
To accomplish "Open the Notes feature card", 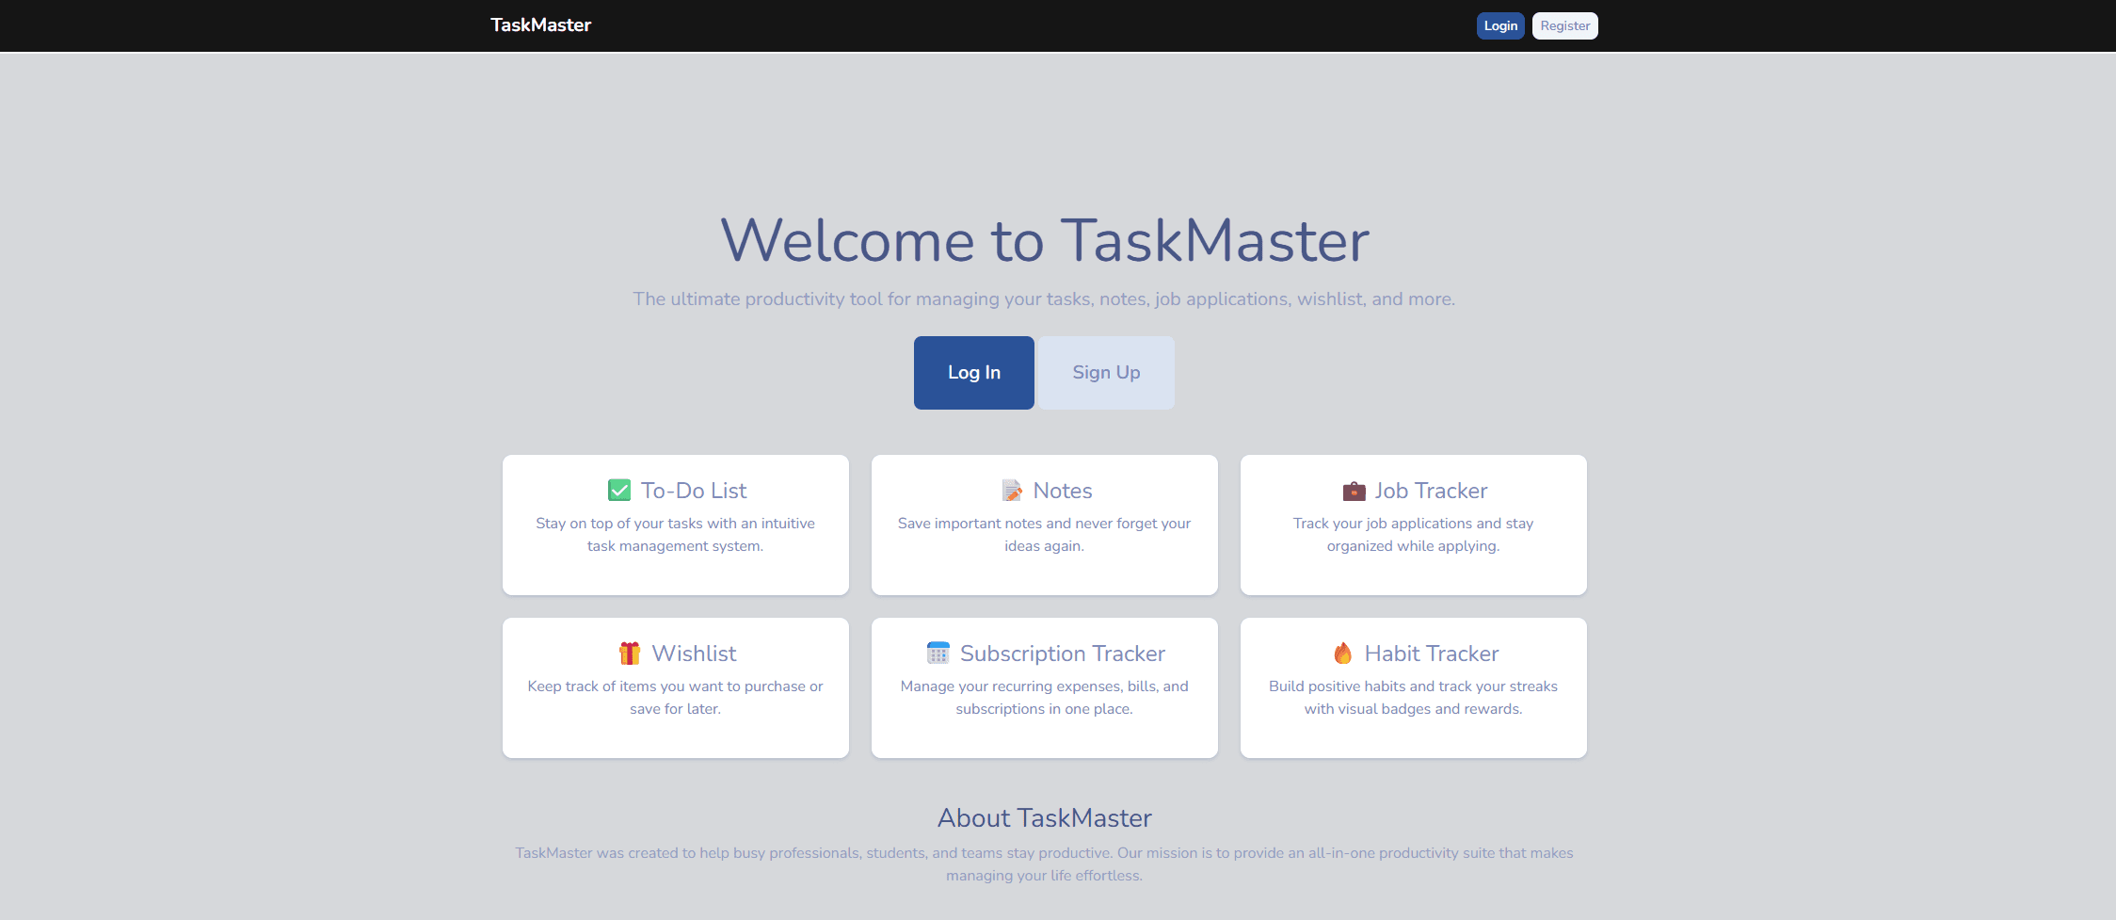I will click(x=1044, y=525).
